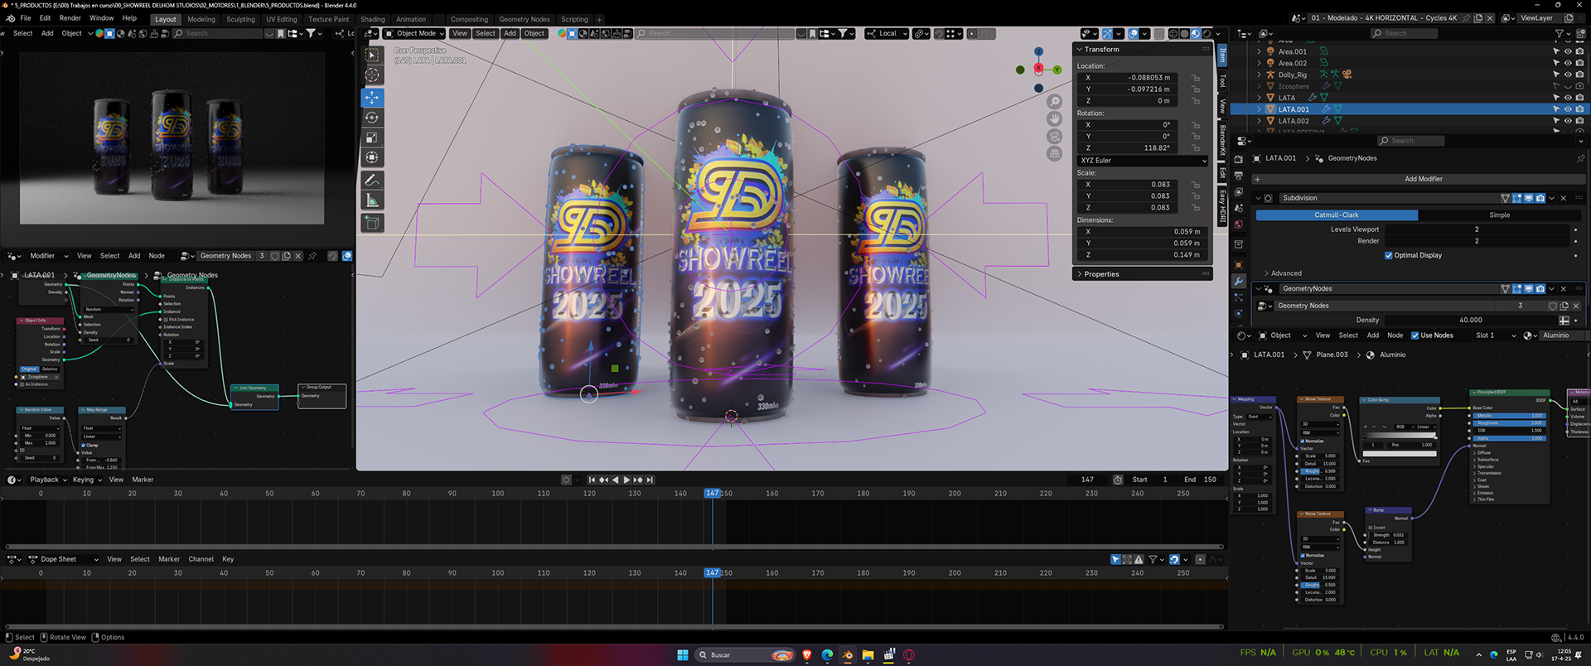This screenshot has width=1591, height=666.
Task: Open the XYZ Euler rotation mode dropdown
Action: 1143,161
